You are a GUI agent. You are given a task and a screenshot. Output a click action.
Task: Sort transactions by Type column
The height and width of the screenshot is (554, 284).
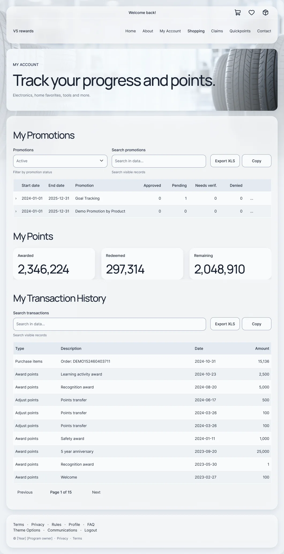[x=20, y=349]
